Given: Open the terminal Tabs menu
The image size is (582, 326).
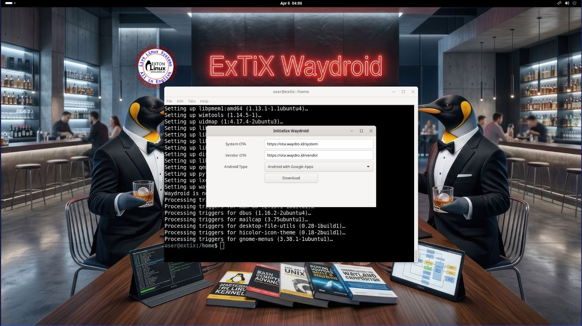Looking at the screenshot, I should [192, 101].
